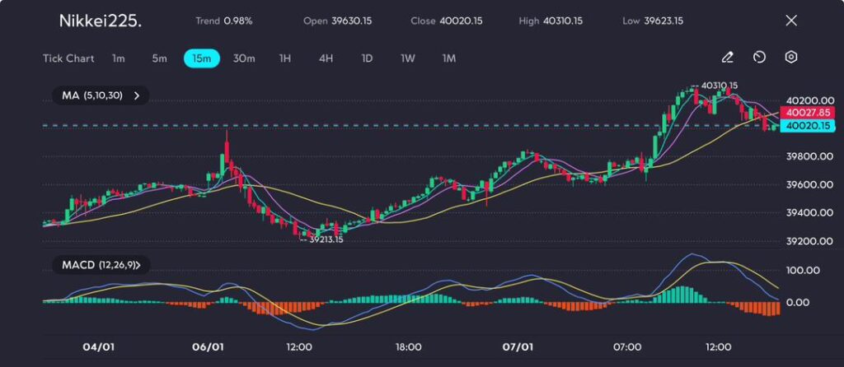The height and width of the screenshot is (367, 844).
Task: Click the 40310.15 high marker on chart
Action: click(x=718, y=86)
